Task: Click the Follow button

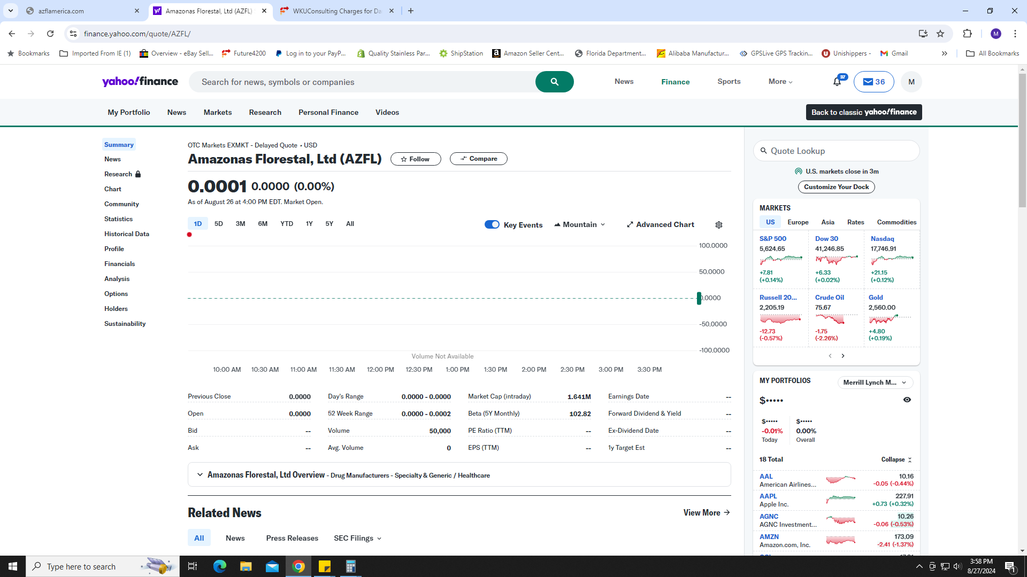Action: click(416, 159)
